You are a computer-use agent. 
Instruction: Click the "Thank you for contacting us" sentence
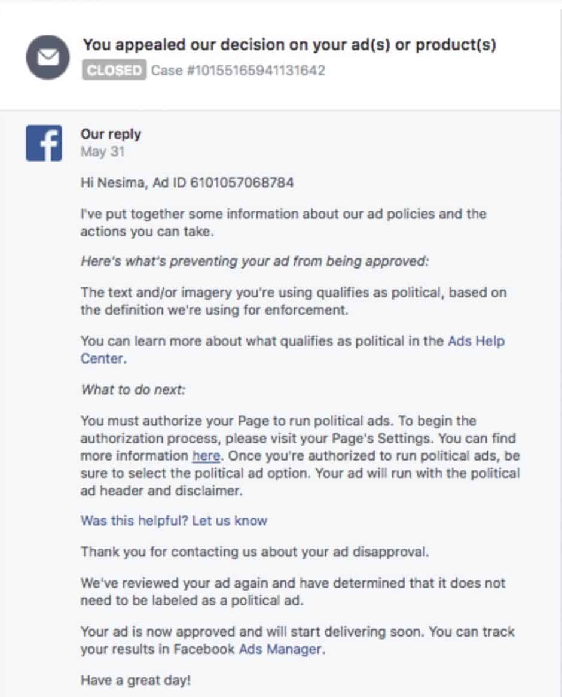click(x=255, y=552)
